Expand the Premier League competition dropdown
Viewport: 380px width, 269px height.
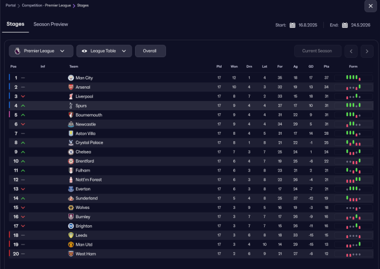coord(41,51)
